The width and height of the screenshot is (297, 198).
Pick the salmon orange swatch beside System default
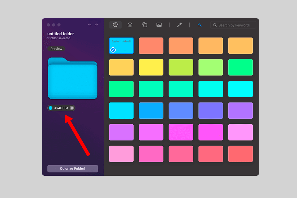[x=151, y=46]
